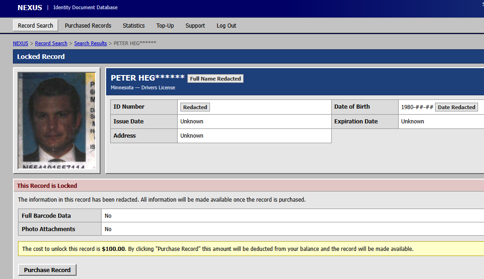484x279 pixels.
Task: Click the Photo Attachments label
Action: (x=48, y=229)
